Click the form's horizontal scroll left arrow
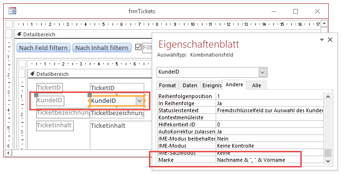The width and height of the screenshot is (341, 174). (x=8, y=153)
